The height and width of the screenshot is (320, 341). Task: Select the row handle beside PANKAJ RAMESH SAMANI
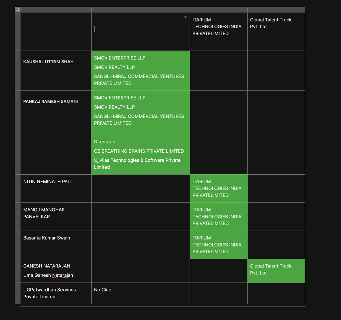click(x=18, y=132)
